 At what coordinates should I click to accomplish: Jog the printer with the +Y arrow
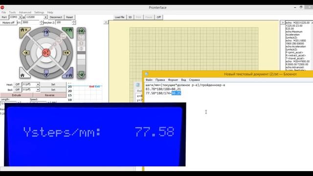[x=46, y=32]
